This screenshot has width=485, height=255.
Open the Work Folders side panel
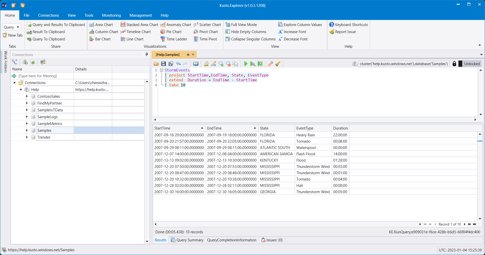coord(6,62)
